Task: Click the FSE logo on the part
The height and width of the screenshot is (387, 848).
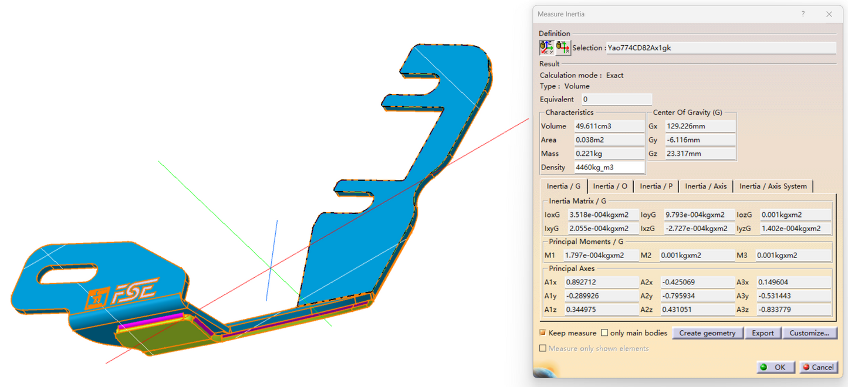Action: [x=134, y=290]
